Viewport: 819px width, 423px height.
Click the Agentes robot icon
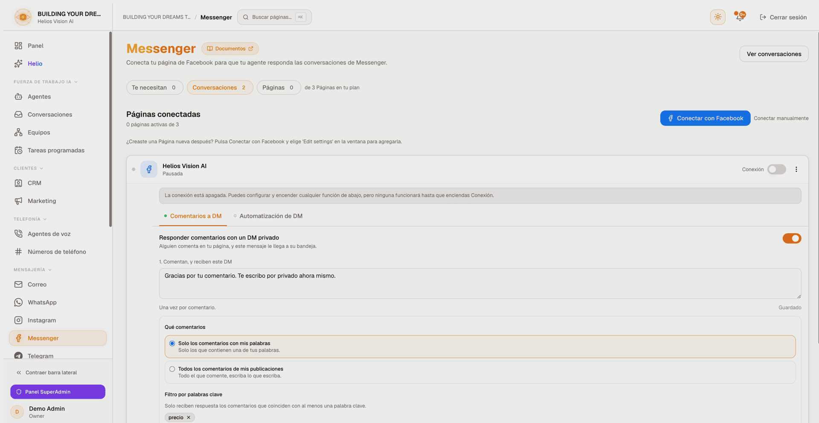pos(18,97)
